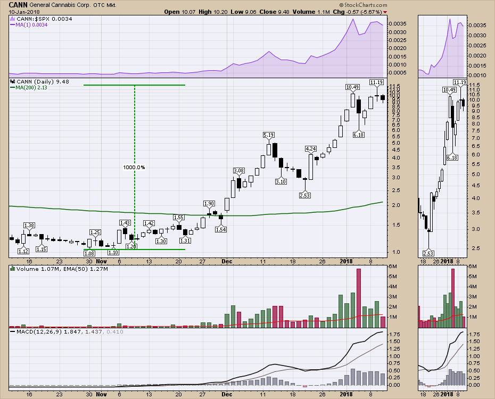This screenshot has height=399, width=495.
Task: Click the Nov label on the price chart axis
Action: click(101, 261)
